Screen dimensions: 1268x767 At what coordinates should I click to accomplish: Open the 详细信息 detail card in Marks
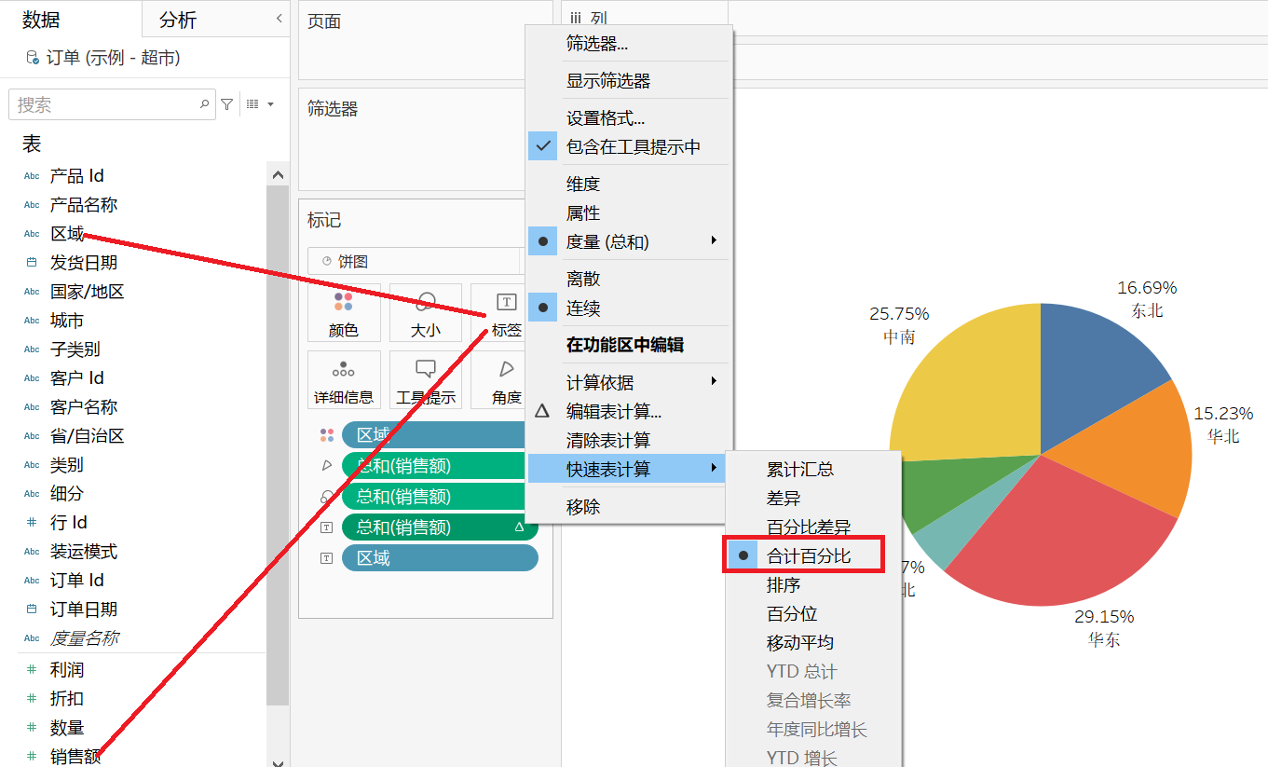click(344, 380)
